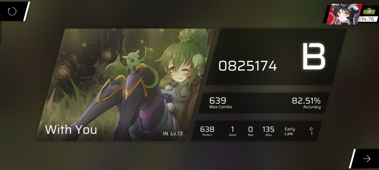379x170 pixels.
Task: Tap the 14.76 ranking score label
Action: 368,19
